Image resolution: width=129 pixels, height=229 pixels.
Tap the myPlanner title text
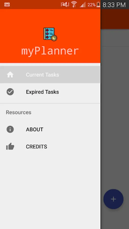tap(50, 51)
